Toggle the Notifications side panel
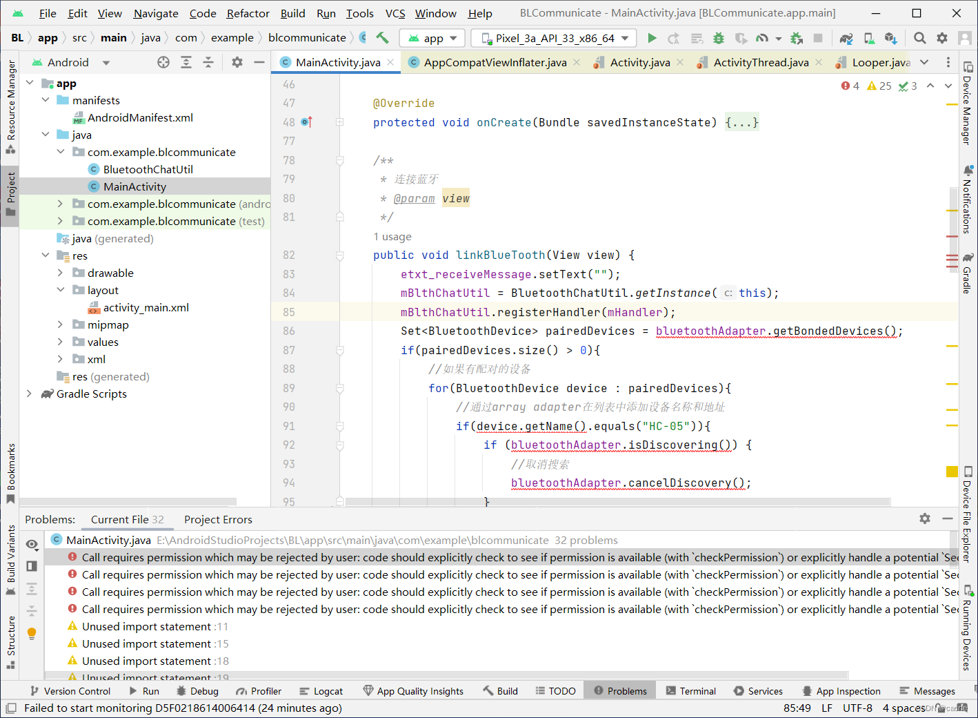 [x=968, y=200]
